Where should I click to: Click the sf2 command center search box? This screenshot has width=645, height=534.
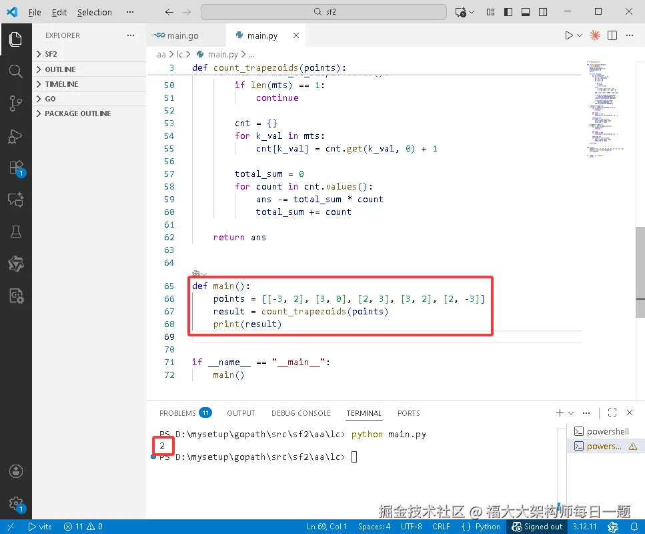coord(324,12)
